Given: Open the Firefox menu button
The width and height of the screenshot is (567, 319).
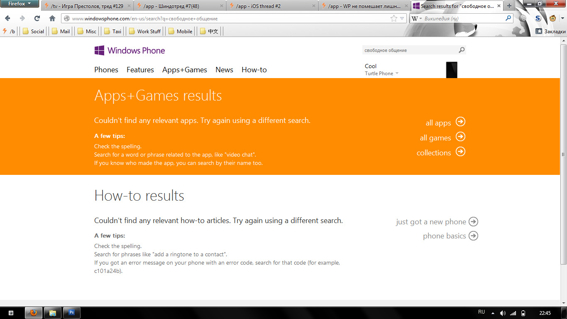Looking at the screenshot, I should (20, 4).
